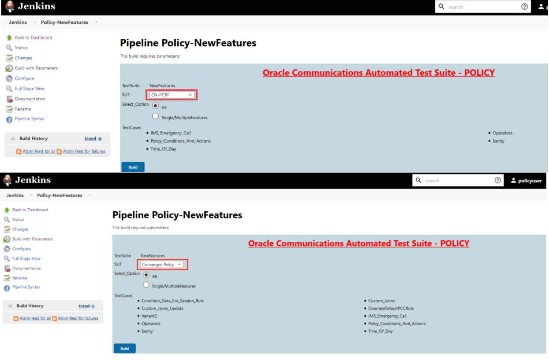Expand arrow after Jenkins breadcrumb, bottom window
Screen dimensions: 549x361
[30, 195]
